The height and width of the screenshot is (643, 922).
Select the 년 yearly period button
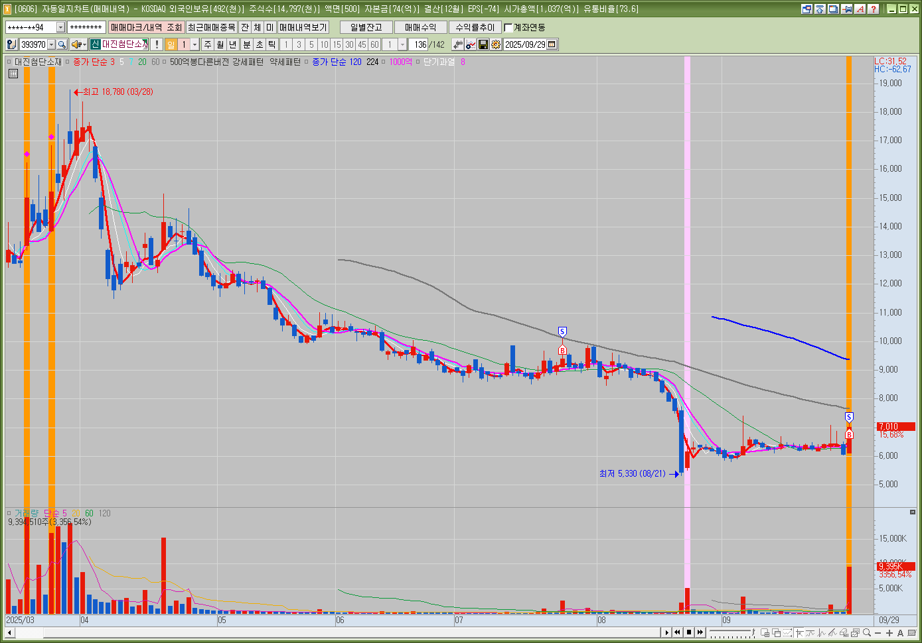(233, 44)
